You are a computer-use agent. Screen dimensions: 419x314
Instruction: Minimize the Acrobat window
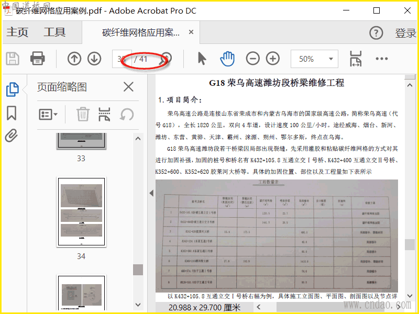point(346,10)
